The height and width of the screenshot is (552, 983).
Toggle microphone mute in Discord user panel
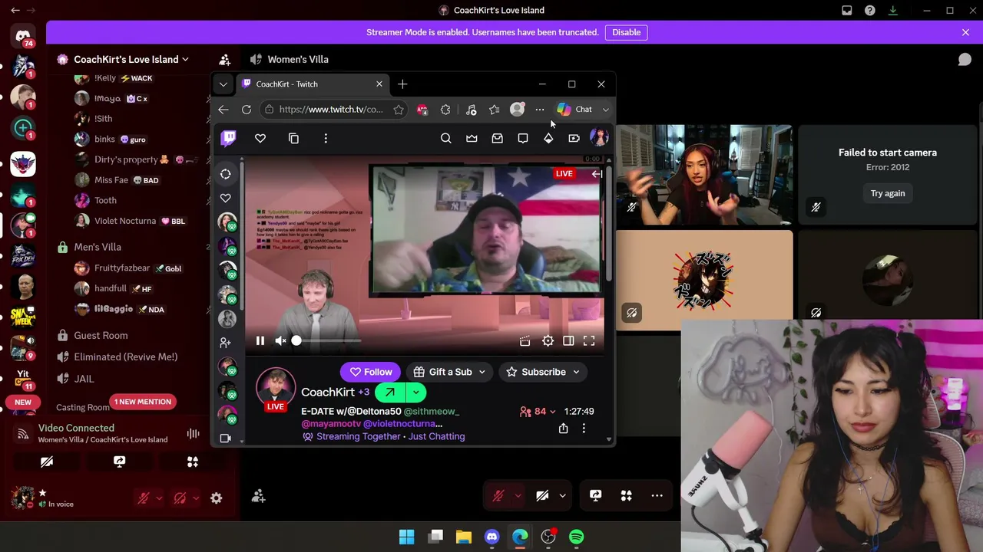coord(143,498)
